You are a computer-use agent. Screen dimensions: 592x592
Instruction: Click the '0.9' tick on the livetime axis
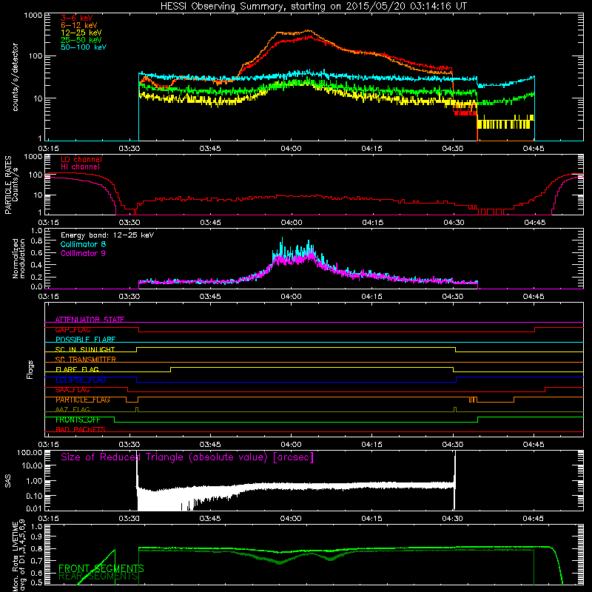36,537
